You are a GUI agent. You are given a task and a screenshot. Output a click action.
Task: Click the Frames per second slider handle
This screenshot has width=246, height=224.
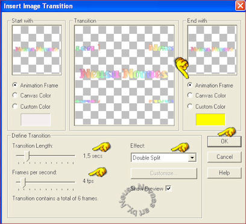pyautogui.click(x=24, y=183)
